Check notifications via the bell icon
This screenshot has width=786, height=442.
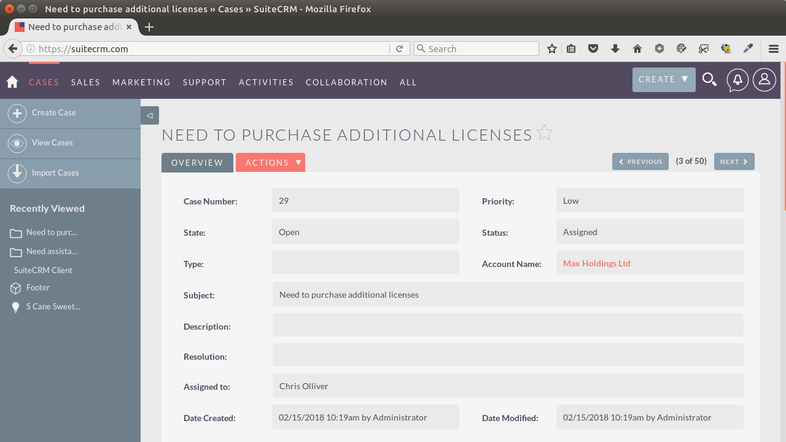(737, 79)
